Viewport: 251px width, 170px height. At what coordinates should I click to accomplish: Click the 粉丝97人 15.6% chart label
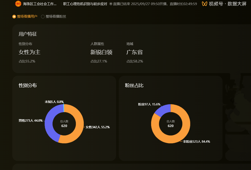[x=149, y=104]
